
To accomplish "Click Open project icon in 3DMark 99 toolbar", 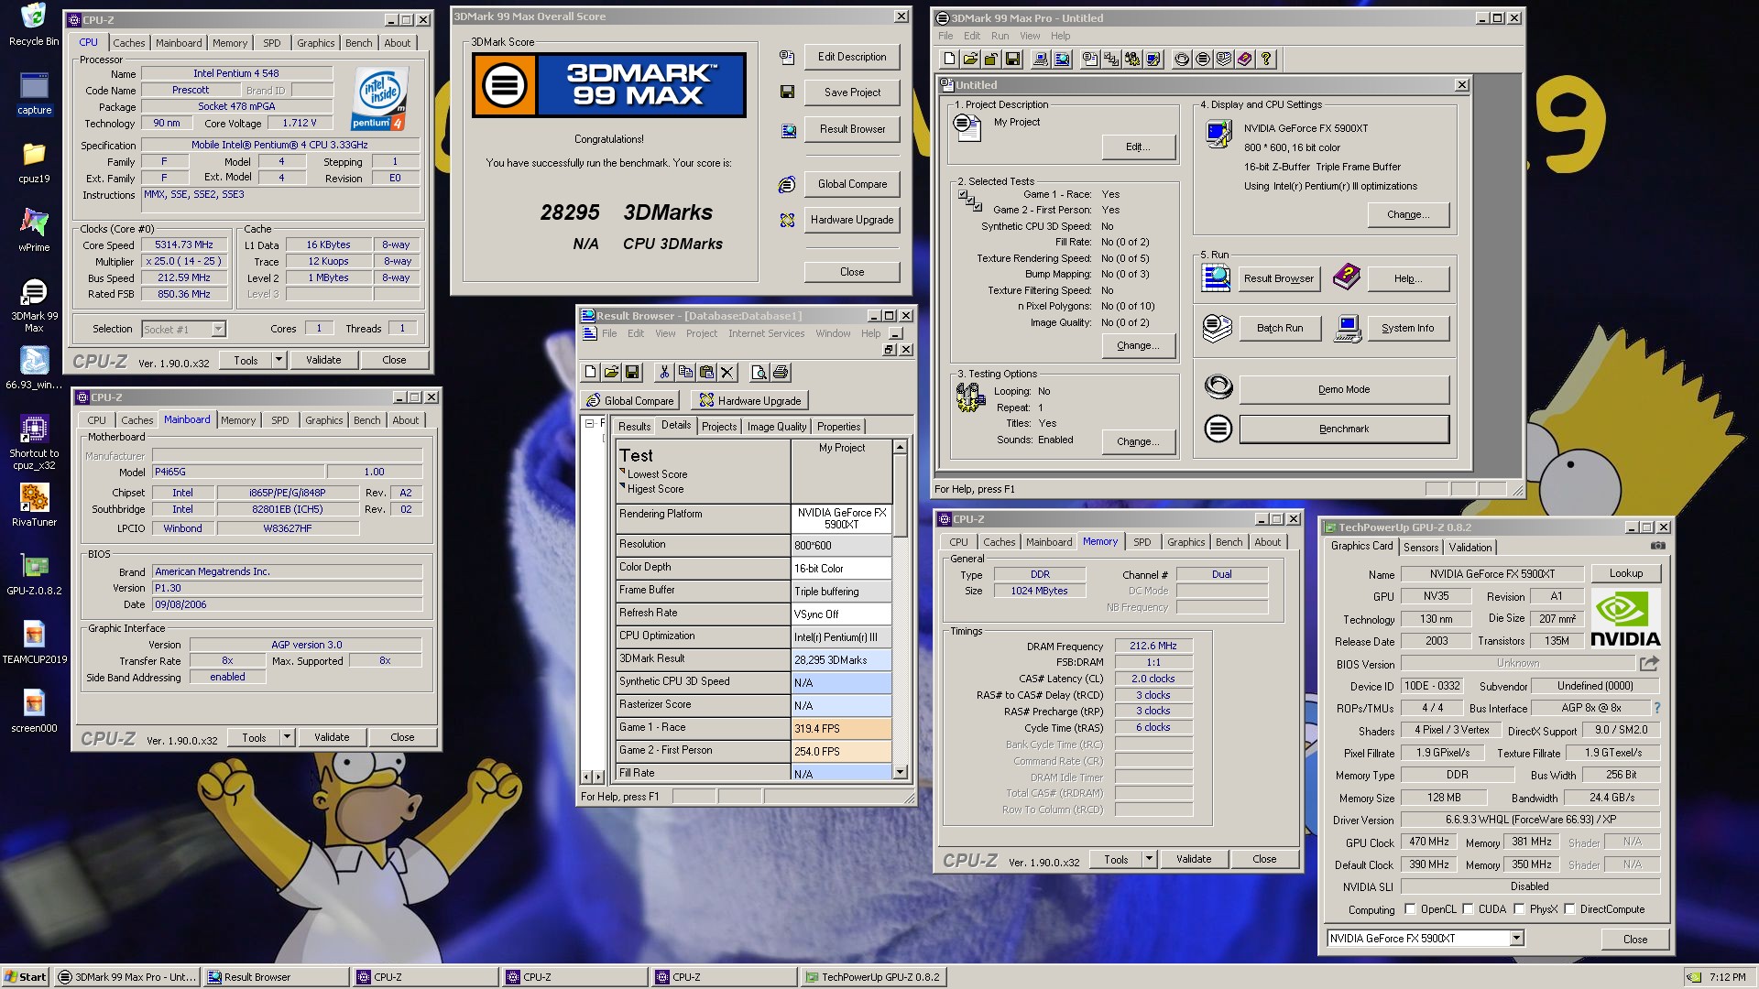I will tap(970, 60).
